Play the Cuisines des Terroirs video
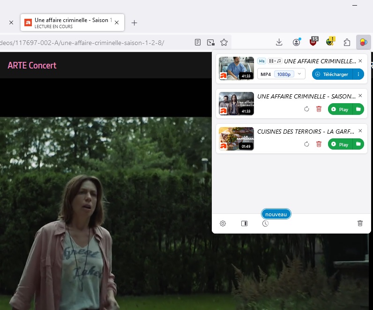Viewport: 373px width, 310px height. pyautogui.click(x=340, y=144)
